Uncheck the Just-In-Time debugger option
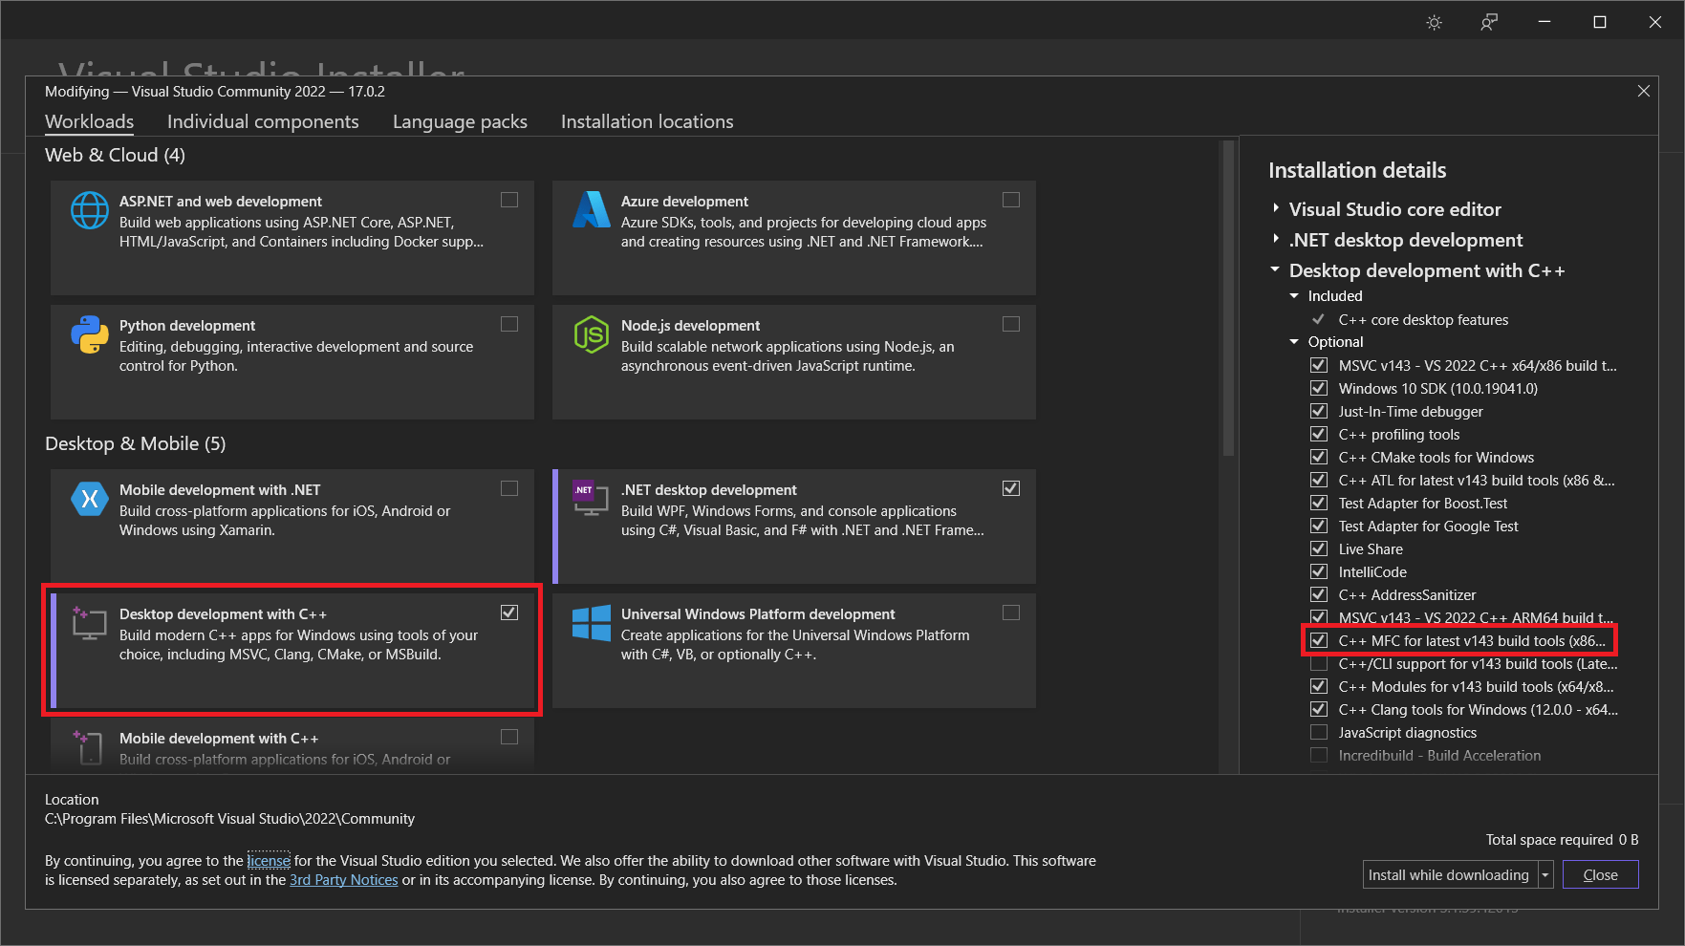 pyautogui.click(x=1319, y=411)
